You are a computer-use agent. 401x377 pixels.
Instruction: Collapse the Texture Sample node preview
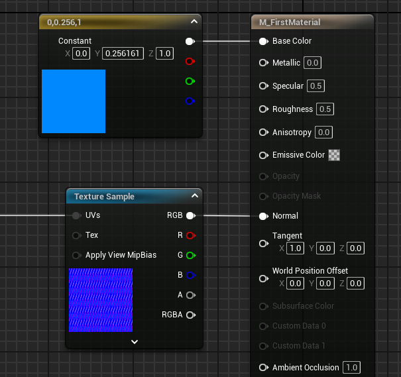(x=195, y=195)
